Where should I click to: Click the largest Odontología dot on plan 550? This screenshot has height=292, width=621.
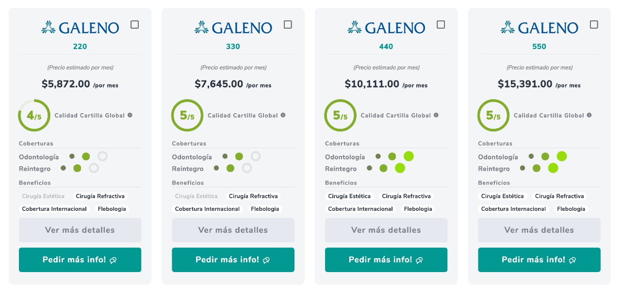[x=562, y=156]
